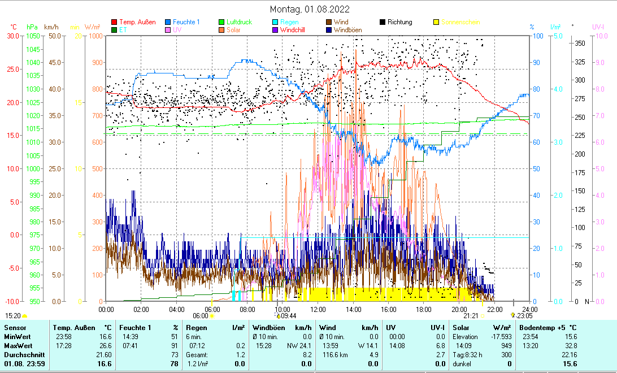Click the orange Solar legend swatch
The height and width of the screenshot is (373, 617).
[221, 30]
